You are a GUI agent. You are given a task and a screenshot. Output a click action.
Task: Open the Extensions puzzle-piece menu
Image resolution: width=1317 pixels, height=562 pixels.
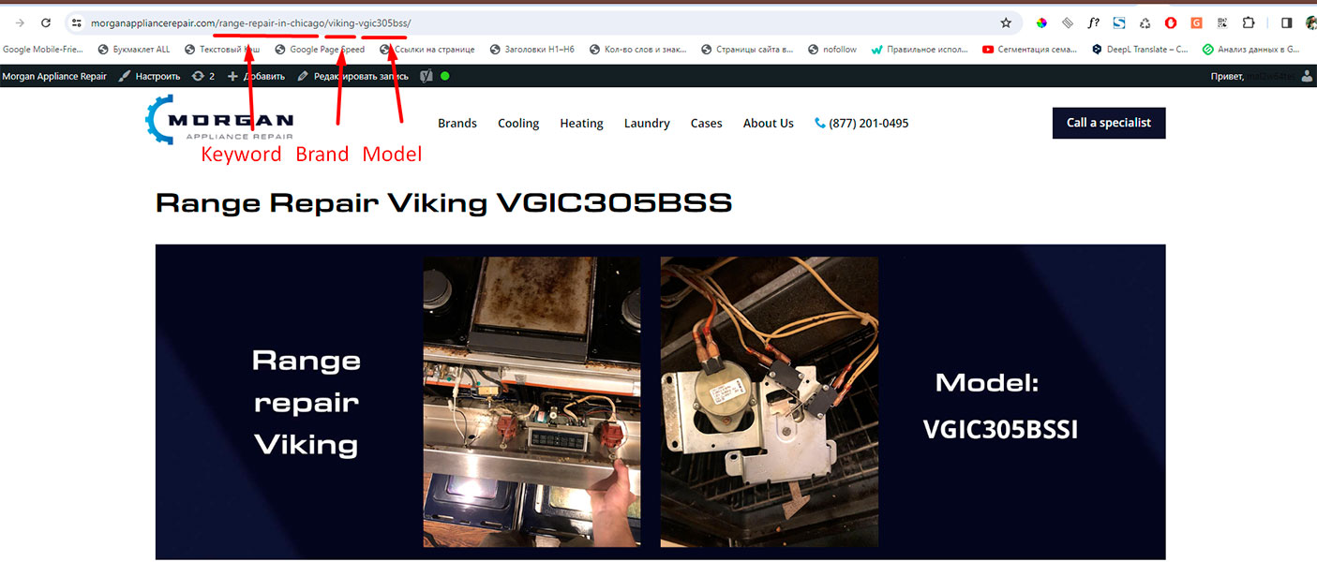tap(1249, 22)
